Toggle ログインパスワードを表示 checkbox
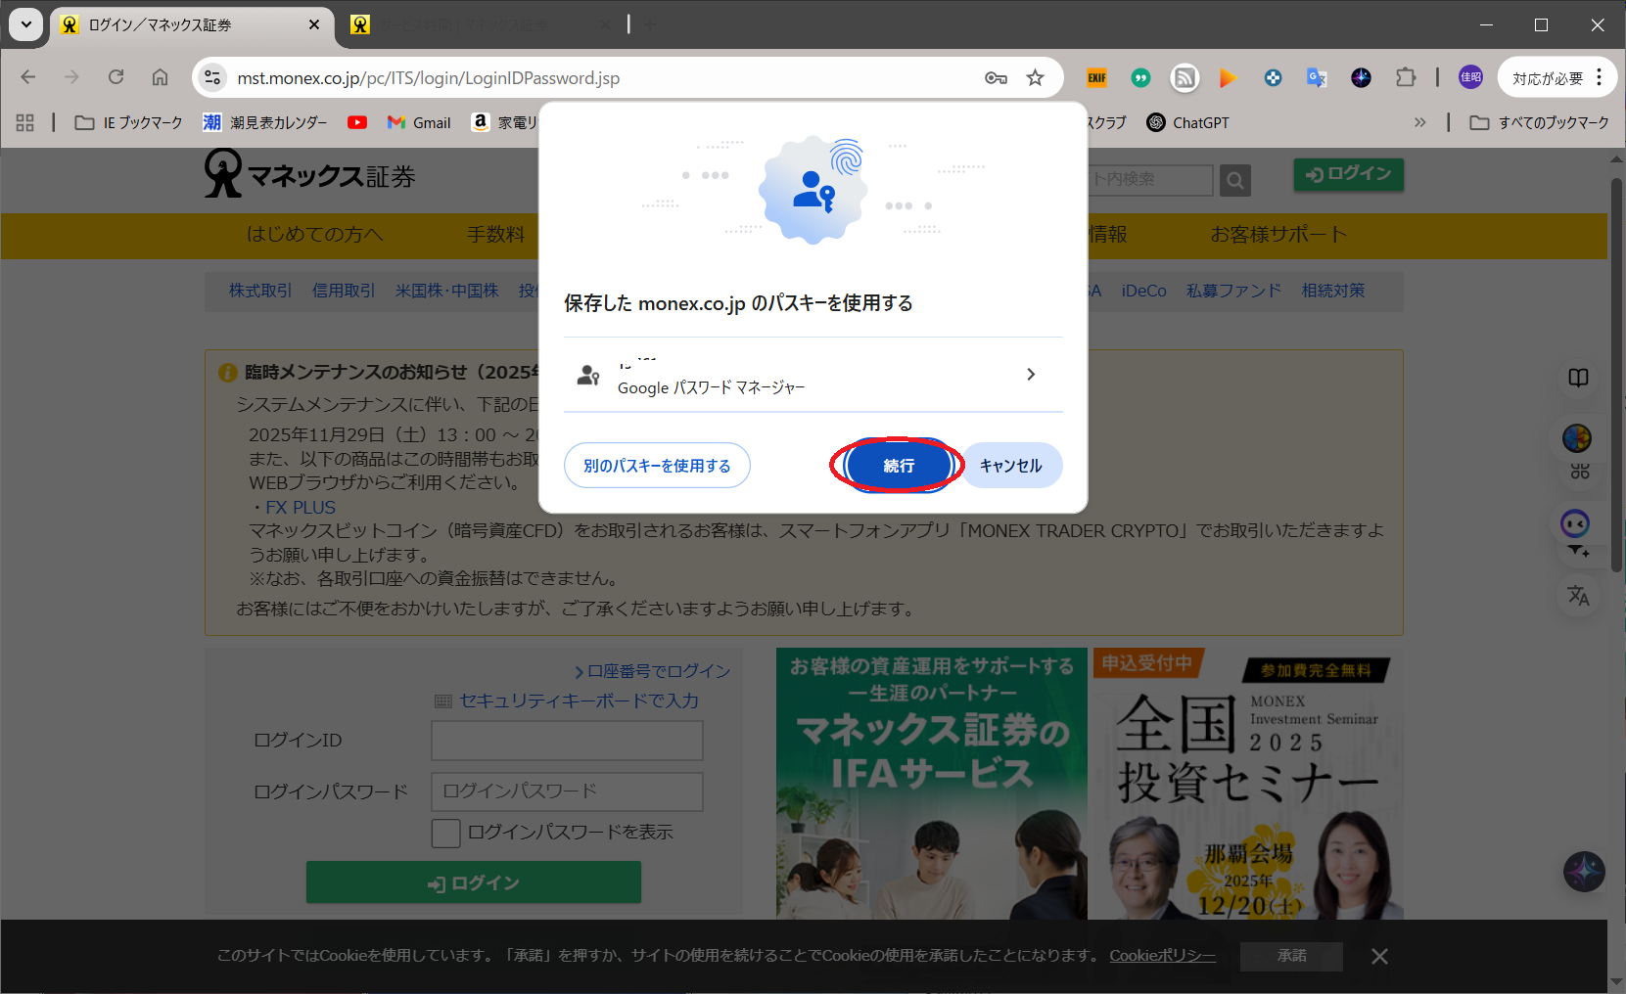Screen dimensions: 1626x994 [x=446, y=833]
